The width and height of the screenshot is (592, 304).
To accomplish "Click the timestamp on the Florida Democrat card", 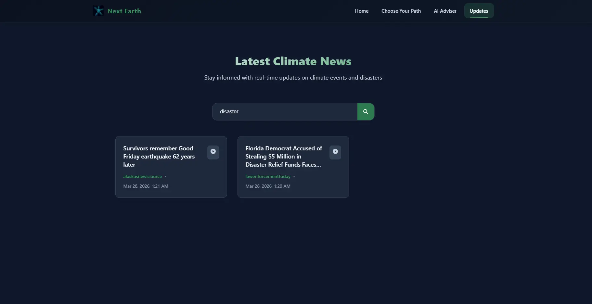I will coord(268,186).
